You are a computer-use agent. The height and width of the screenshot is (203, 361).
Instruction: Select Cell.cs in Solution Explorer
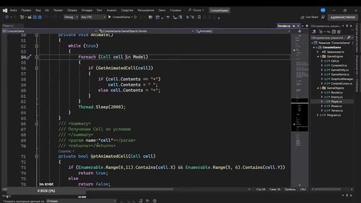334,61
